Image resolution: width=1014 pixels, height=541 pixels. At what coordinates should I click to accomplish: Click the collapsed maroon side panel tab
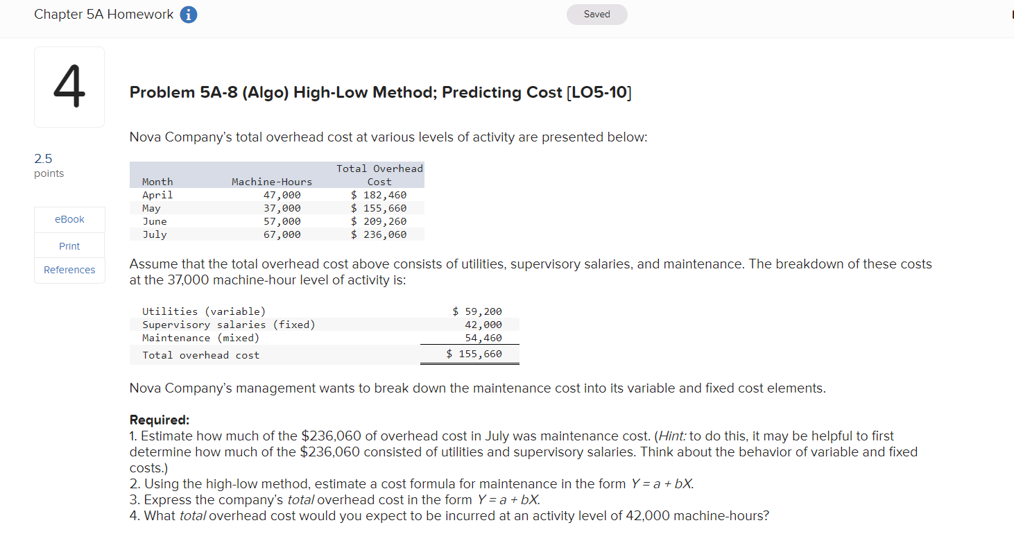coord(1011,14)
